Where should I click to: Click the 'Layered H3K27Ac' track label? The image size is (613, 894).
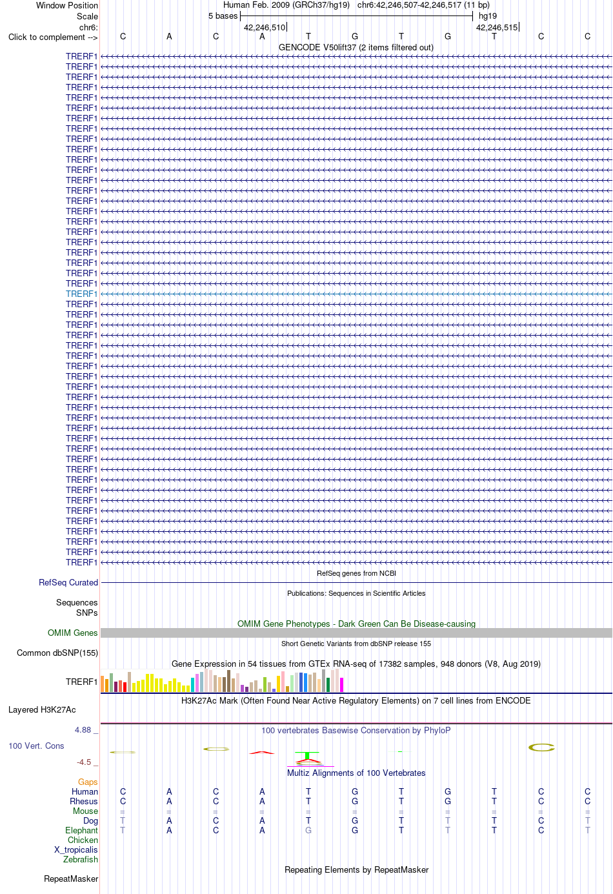[42, 709]
